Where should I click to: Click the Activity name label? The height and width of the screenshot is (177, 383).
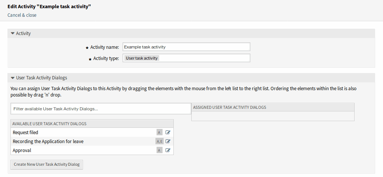tap(105, 47)
